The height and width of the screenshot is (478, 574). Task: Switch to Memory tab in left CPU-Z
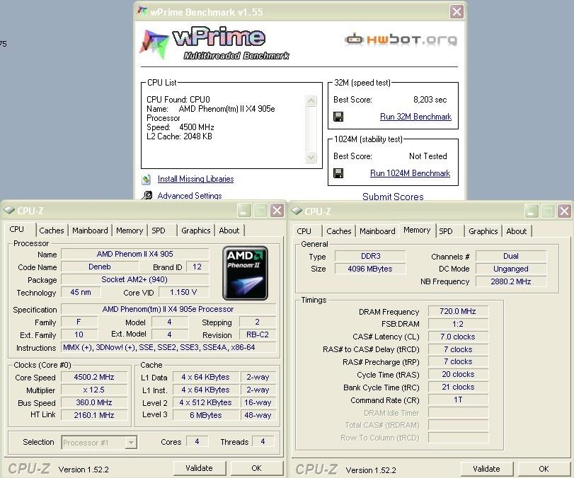click(130, 231)
